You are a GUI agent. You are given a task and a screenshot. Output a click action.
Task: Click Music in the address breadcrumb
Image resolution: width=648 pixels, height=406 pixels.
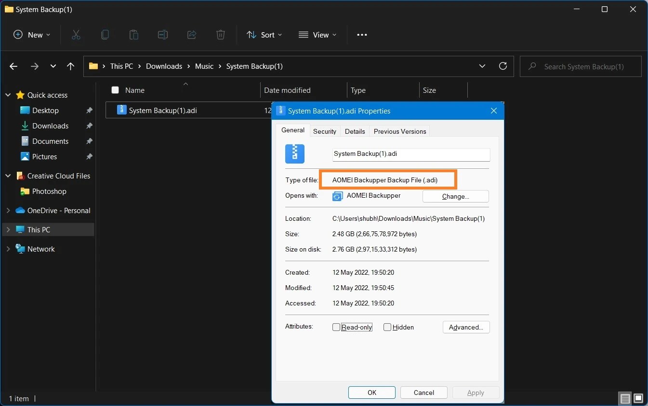click(x=204, y=66)
